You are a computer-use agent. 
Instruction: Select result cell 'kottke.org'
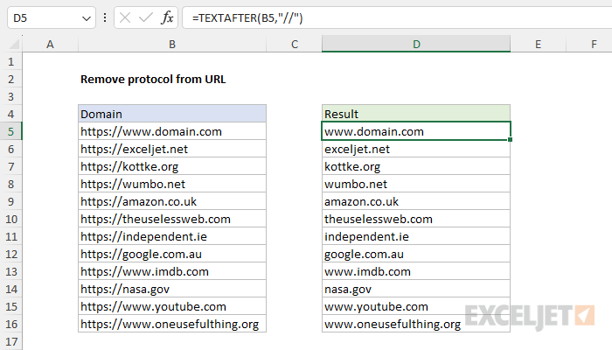(x=416, y=166)
